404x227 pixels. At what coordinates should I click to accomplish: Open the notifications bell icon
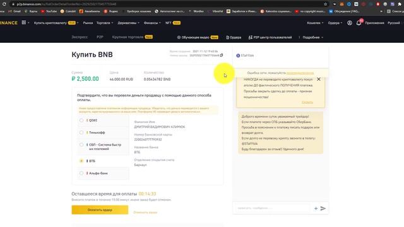click(x=359, y=23)
